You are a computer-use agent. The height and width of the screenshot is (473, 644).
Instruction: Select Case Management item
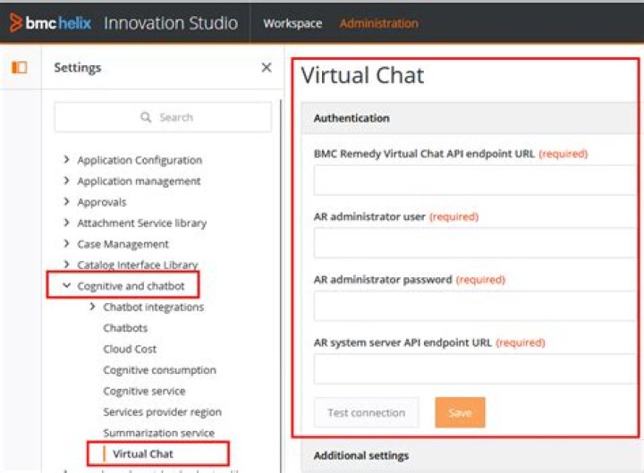point(123,244)
